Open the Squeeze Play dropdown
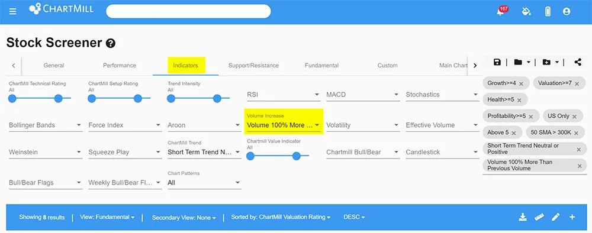The height and width of the screenshot is (233, 592). 125,153
